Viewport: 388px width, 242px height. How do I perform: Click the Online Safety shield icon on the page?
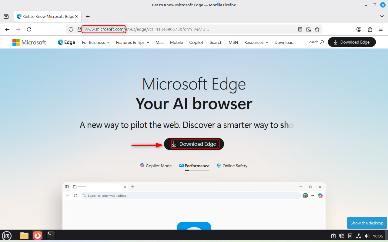[219, 166]
